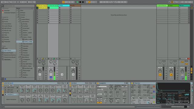Viewport: 194px width, 109px height.
Task: Select Drums category in browser
Action: click(x=6, y=21)
